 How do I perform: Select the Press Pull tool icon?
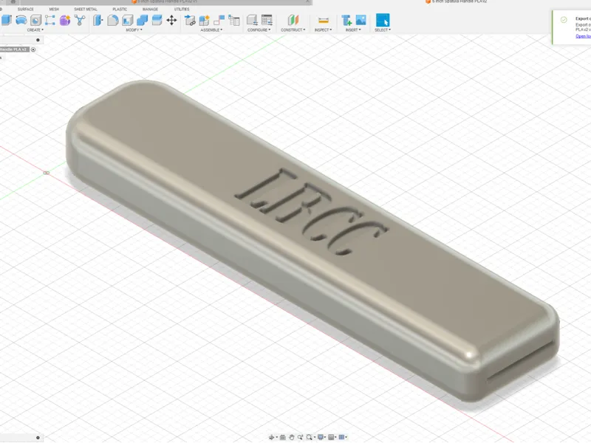tap(98, 20)
